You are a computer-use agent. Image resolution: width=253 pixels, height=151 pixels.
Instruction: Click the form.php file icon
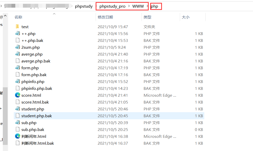click(17, 68)
